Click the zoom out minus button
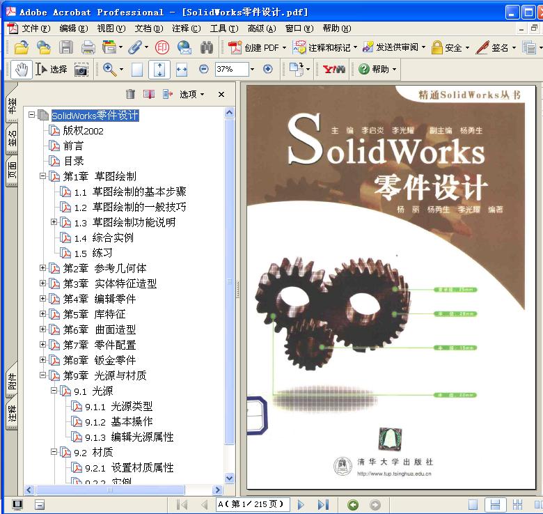This screenshot has height=514, width=543. click(x=203, y=69)
